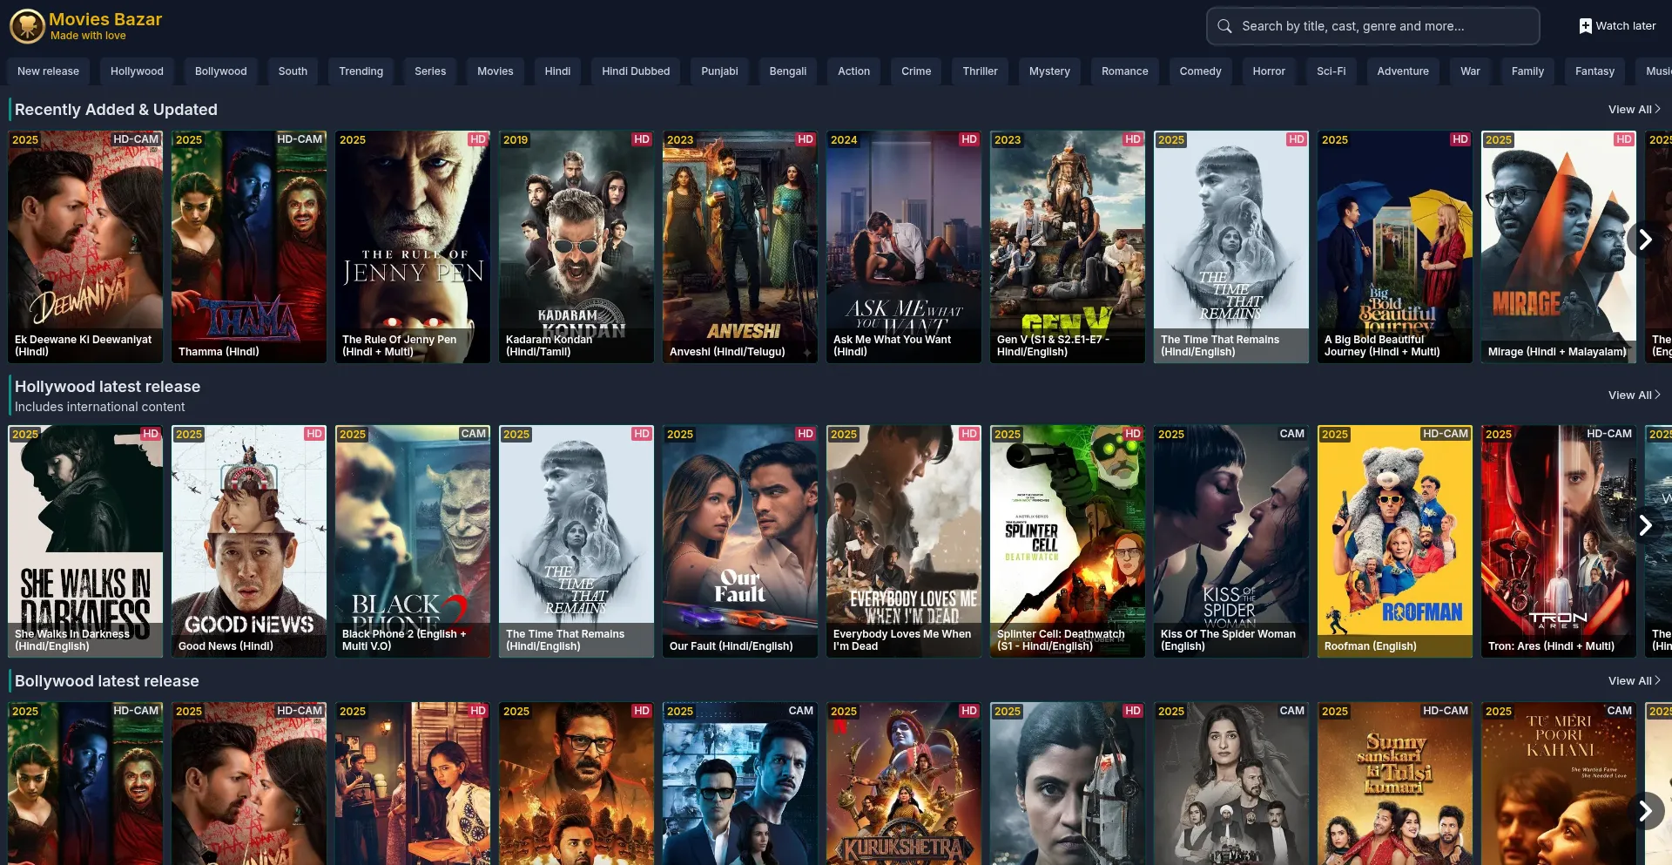Switch to the Hindi Dubbed category
The height and width of the screenshot is (865, 1672).
(x=636, y=71)
